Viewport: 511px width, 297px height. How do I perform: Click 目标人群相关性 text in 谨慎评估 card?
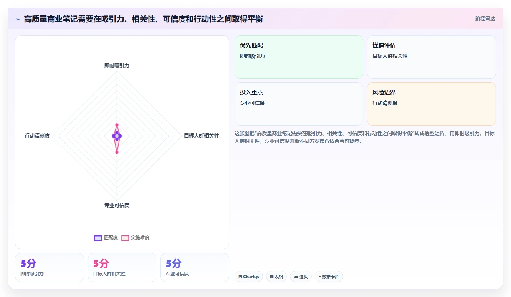(390, 56)
